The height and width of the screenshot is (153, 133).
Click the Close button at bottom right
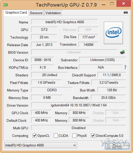pos(117,146)
